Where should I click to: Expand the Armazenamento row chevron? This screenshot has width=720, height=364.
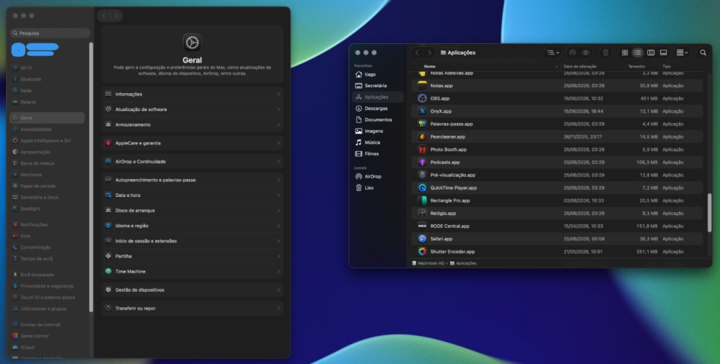point(278,124)
